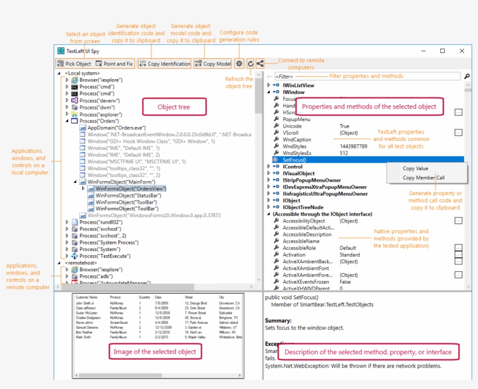Click the Pick Object toolbar button

pos(75,63)
